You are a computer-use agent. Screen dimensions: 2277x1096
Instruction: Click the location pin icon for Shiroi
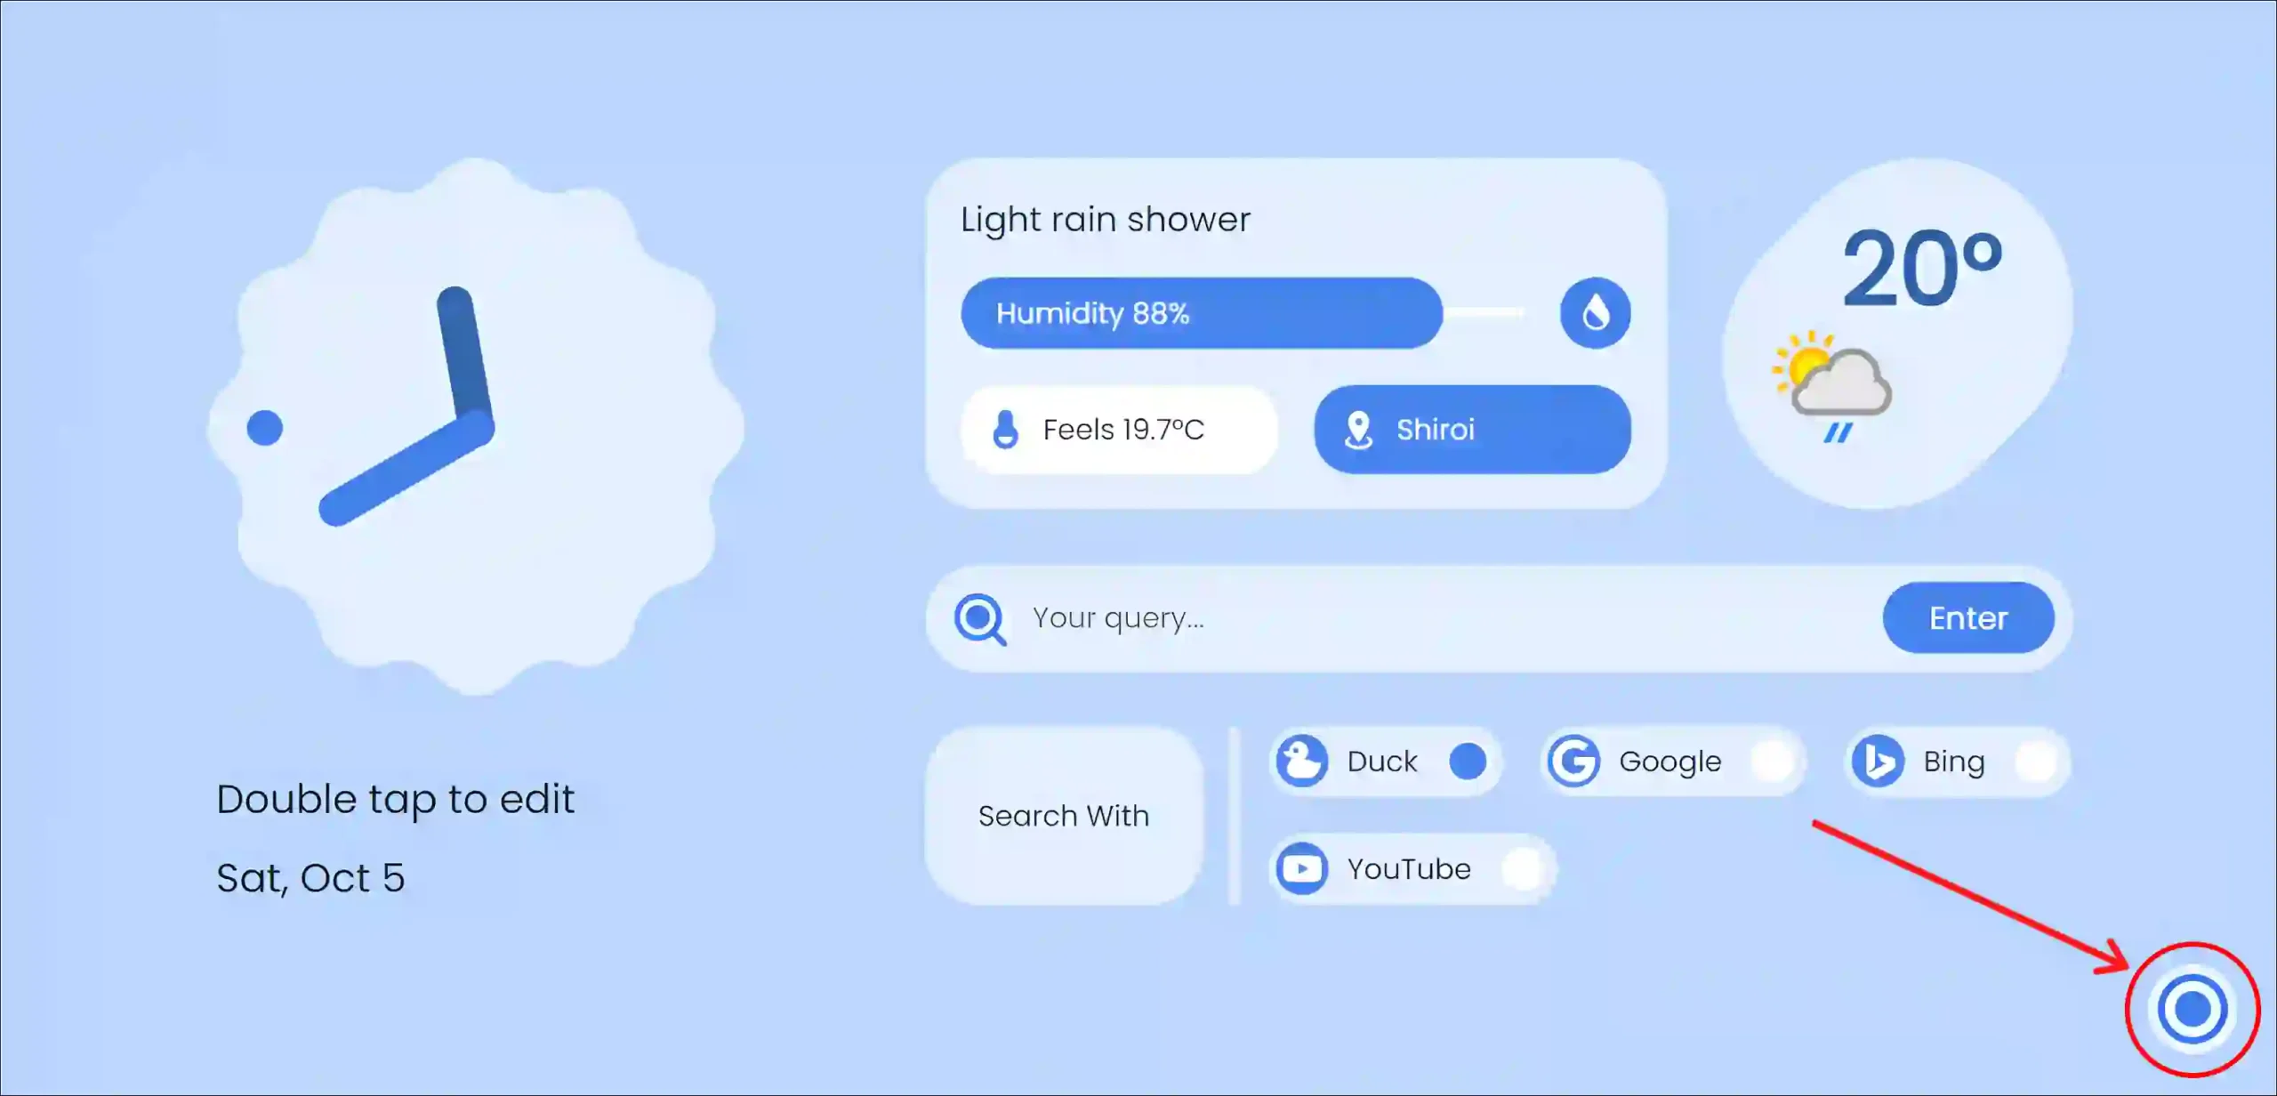click(1358, 430)
